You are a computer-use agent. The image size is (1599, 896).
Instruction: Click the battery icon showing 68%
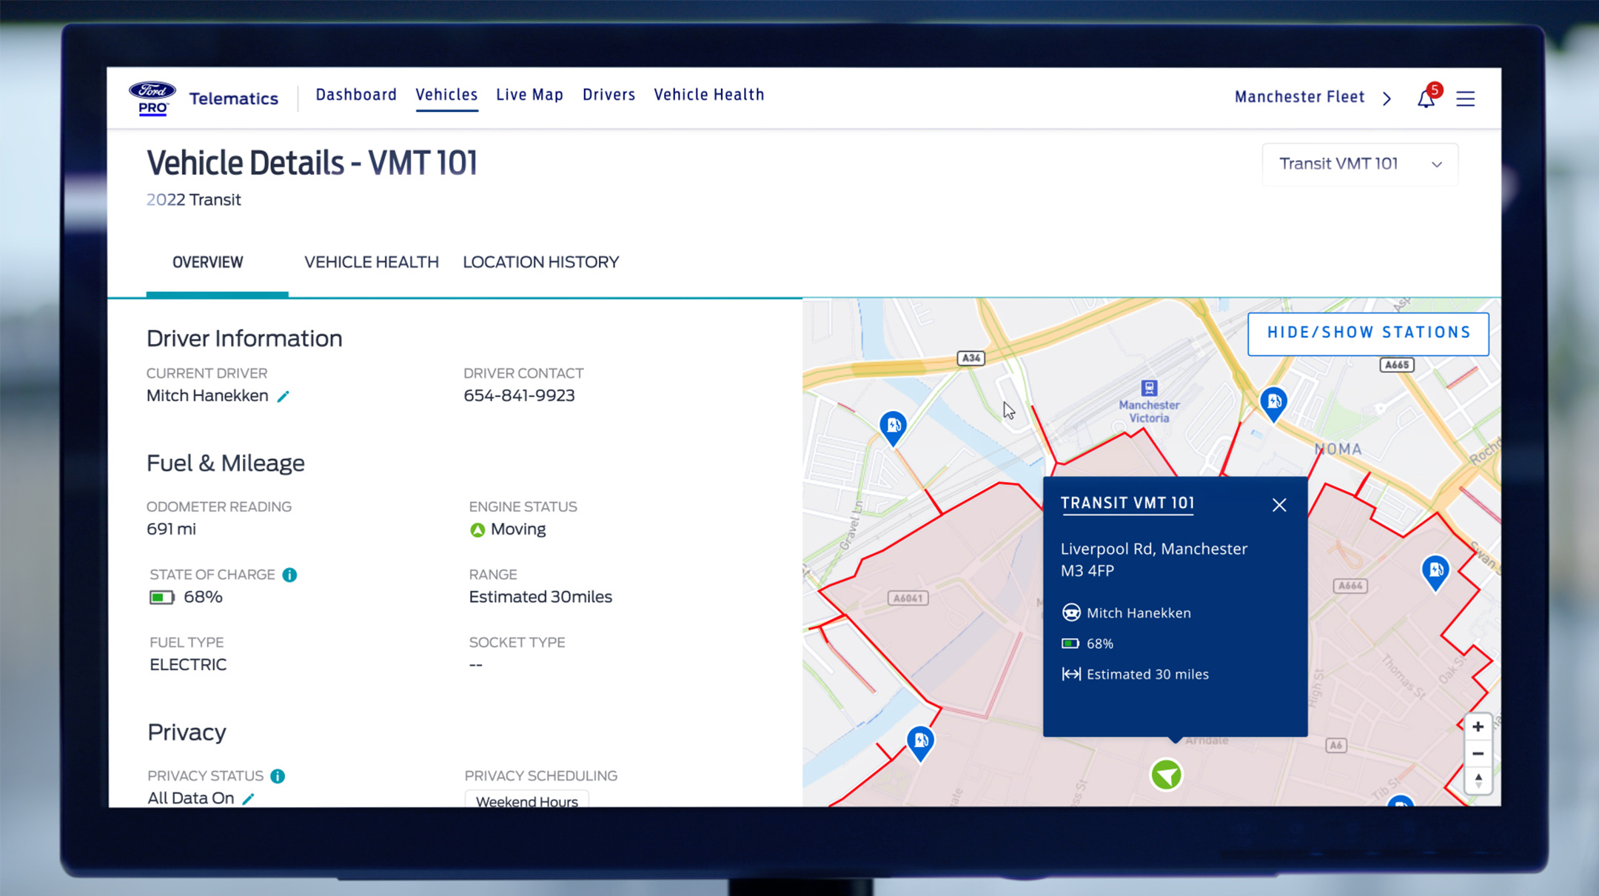tap(161, 597)
